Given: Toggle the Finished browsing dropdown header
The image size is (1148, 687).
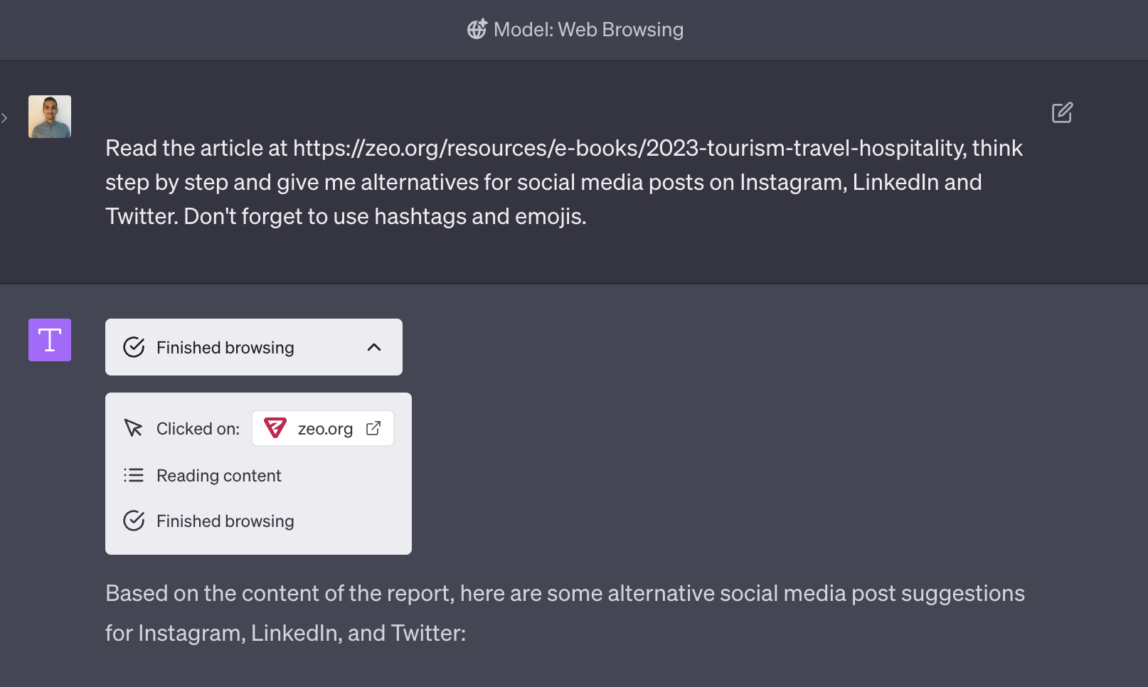Looking at the screenshot, I should 254,347.
